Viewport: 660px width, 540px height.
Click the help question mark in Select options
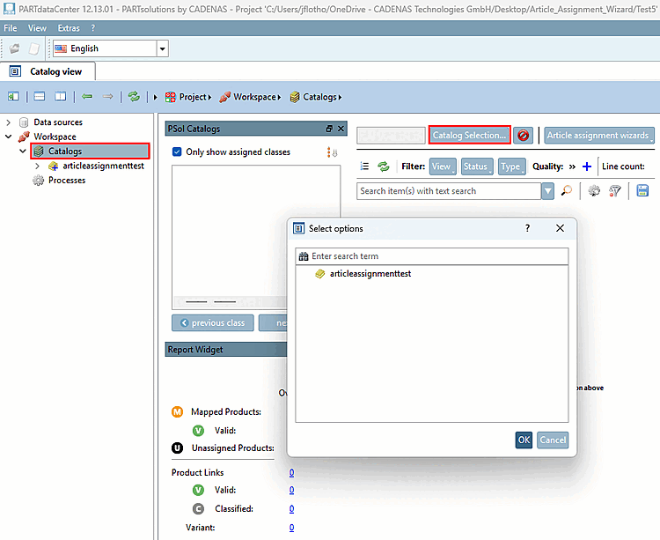[527, 228]
